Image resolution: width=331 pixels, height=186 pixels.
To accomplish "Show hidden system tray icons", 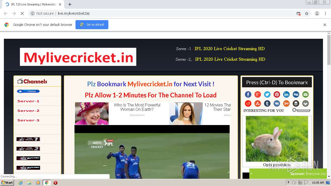I will point(288,183).
